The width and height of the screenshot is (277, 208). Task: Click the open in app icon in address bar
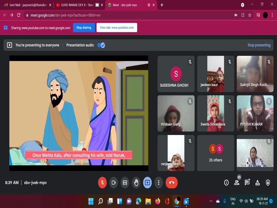click(x=243, y=15)
